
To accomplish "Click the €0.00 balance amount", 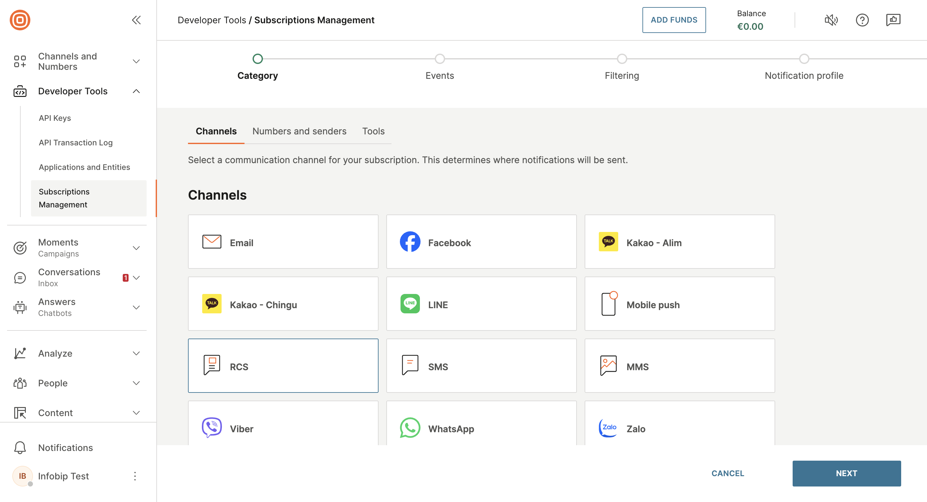I will 750,26.
